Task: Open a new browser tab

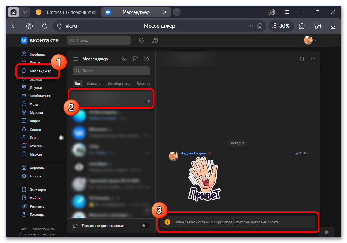Action: [177, 12]
